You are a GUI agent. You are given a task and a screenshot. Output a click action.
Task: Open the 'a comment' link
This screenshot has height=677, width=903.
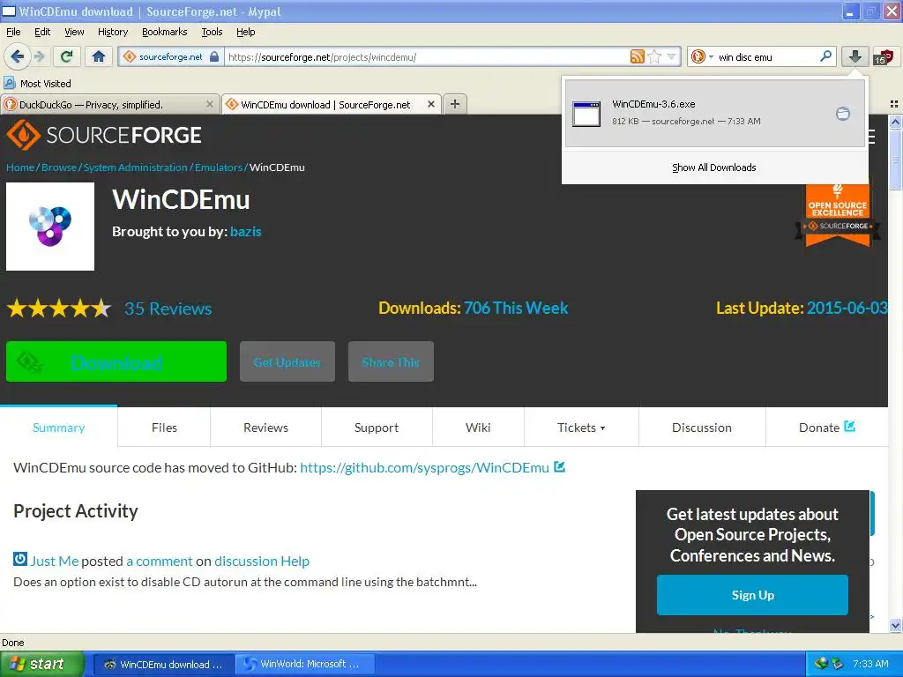coord(160,561)
